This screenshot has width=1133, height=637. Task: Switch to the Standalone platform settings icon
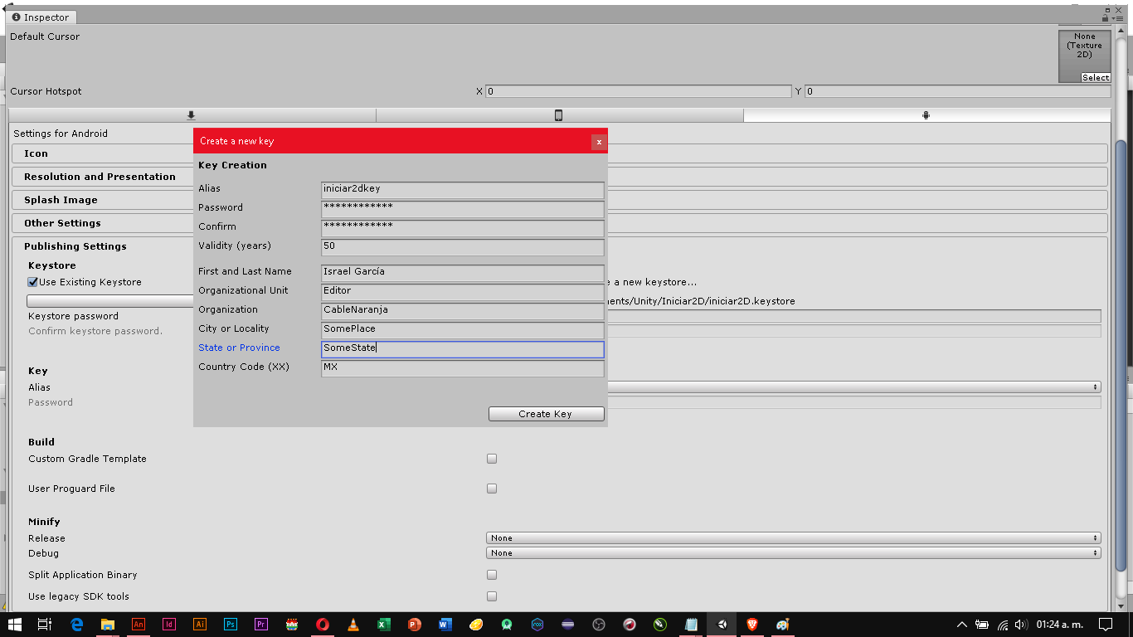coord(192,115)
